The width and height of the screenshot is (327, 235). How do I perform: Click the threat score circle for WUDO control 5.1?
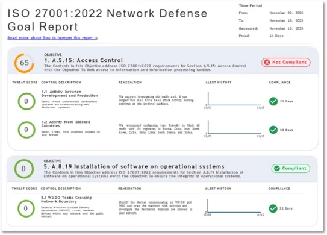pos(26,208)
